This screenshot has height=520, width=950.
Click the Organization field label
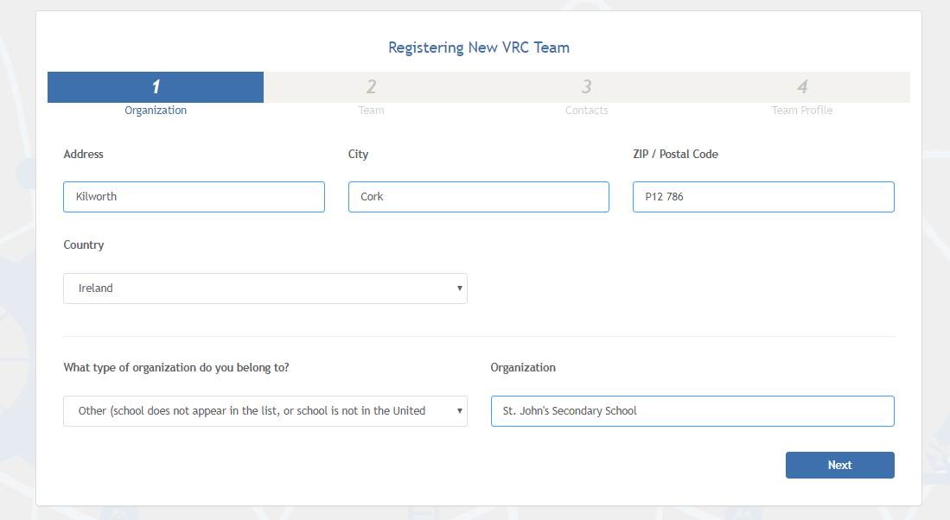(523, 367)
